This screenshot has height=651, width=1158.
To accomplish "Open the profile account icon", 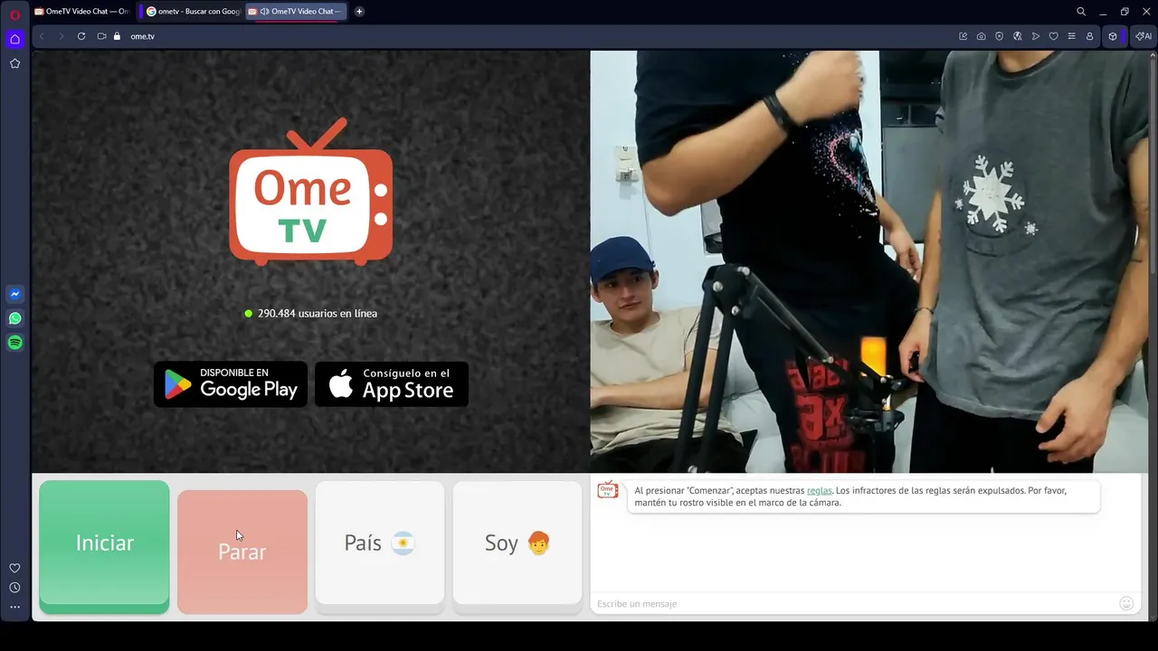I will click(1090, 36).
